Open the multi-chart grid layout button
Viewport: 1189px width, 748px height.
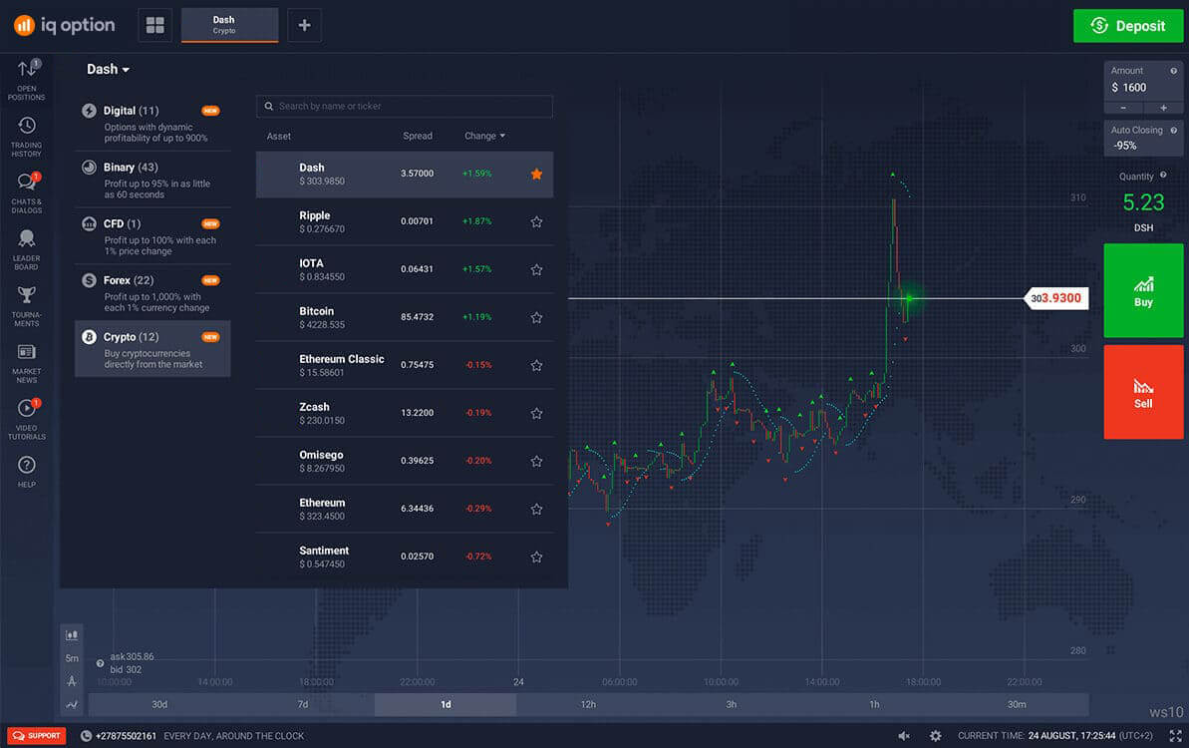(x=155, y=25)
